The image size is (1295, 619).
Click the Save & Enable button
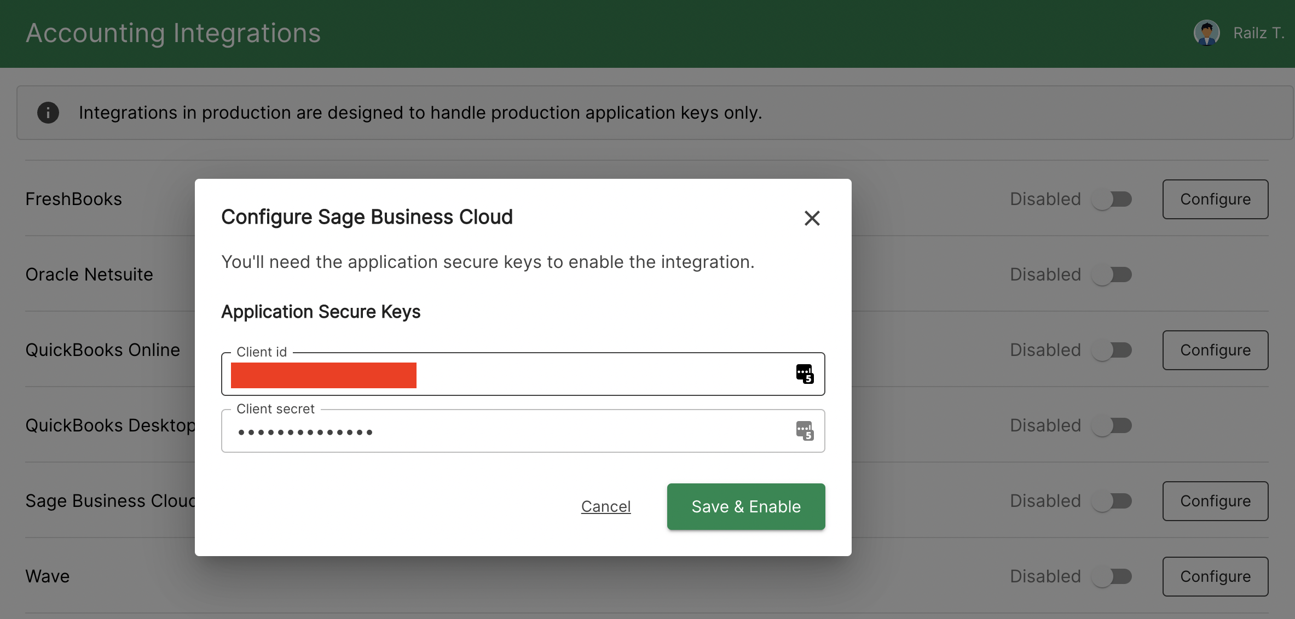coord(745,506)
